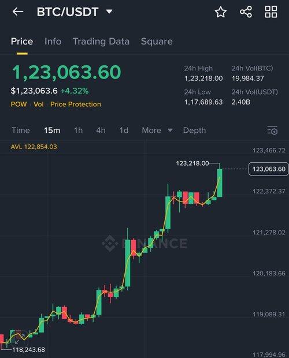
Task: Open the grid layout icon
Action: point(271,12)
